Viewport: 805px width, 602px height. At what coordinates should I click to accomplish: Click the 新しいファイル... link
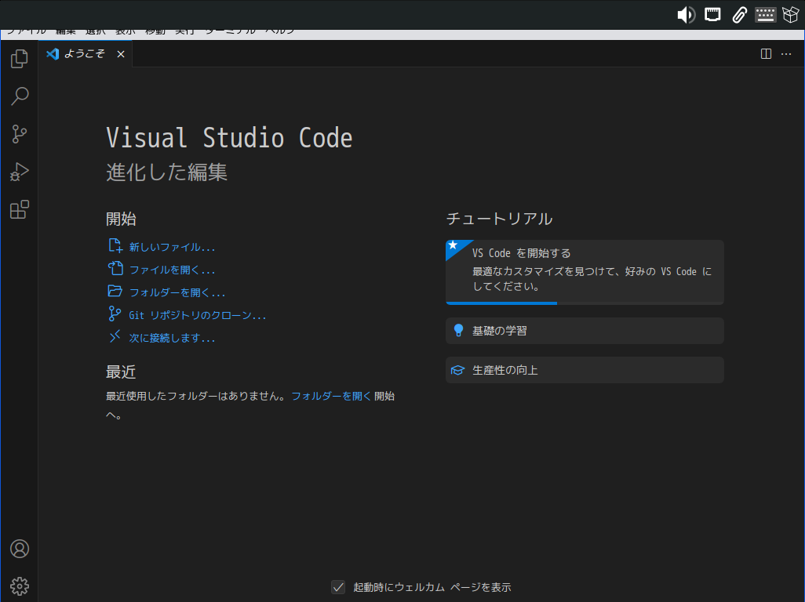(x=172, y=247)
